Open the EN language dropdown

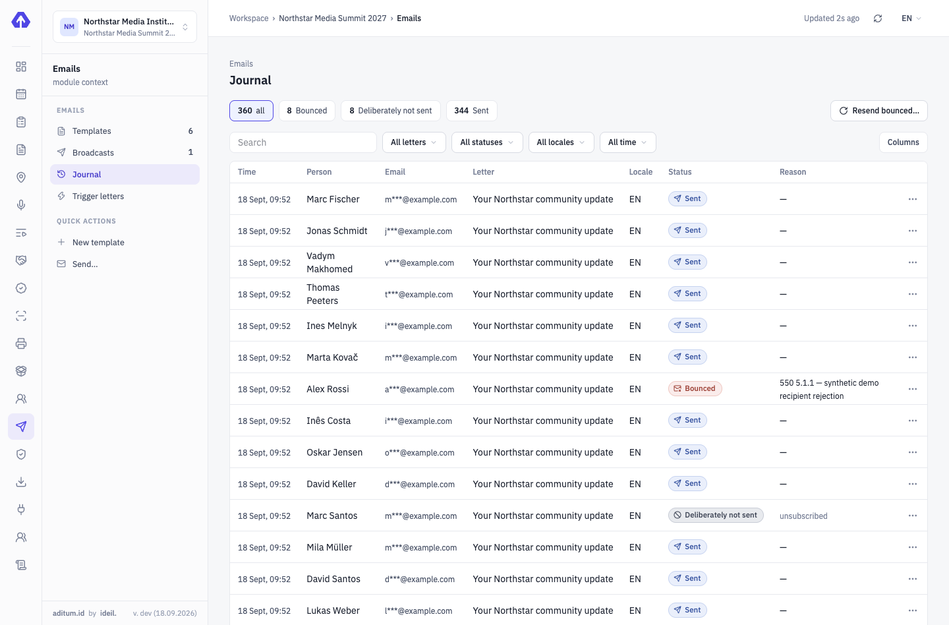point(911,18)
